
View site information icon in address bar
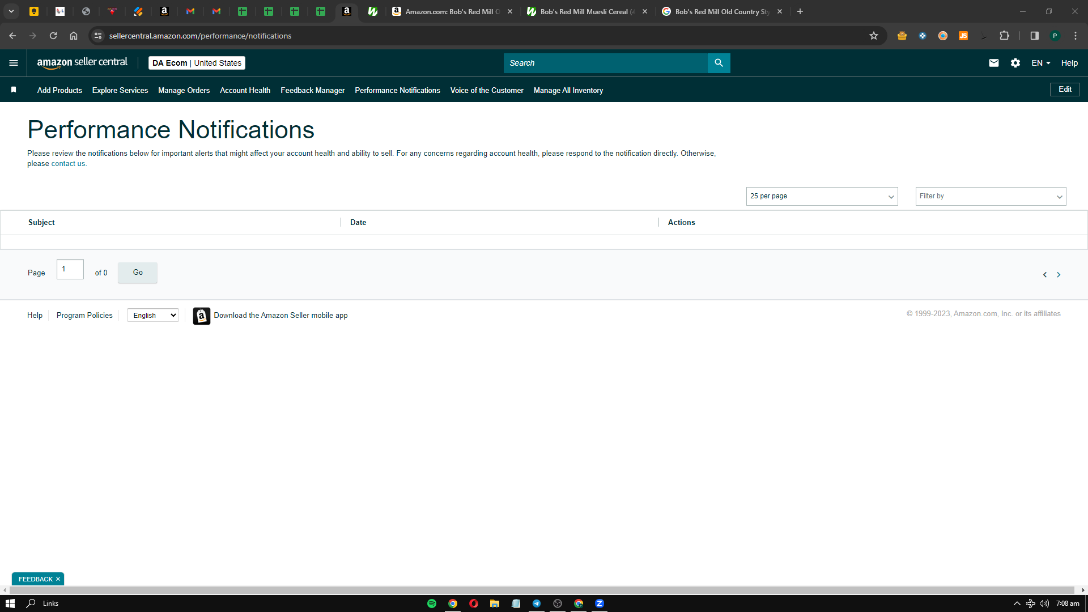(98, 36)
